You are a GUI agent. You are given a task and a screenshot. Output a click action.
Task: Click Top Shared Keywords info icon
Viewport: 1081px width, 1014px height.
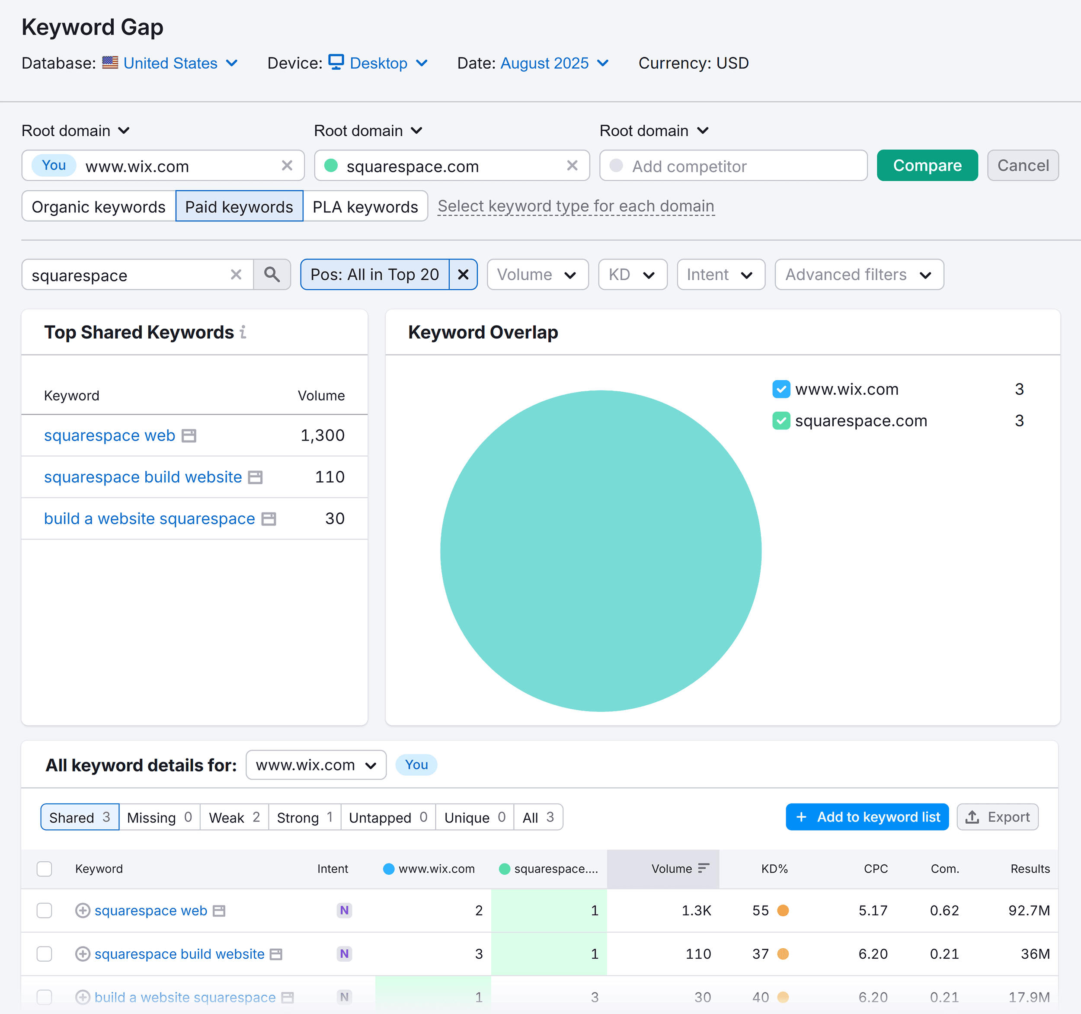click(x=243, y=332)
